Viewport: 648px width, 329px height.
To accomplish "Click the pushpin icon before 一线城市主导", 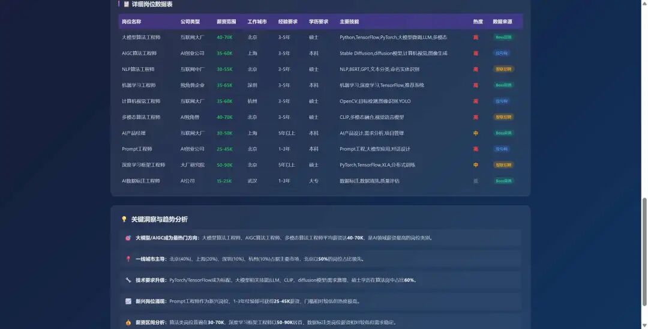I will point(128,259).
